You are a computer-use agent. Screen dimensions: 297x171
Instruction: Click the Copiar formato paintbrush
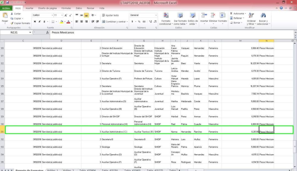(x=12, y=23)
